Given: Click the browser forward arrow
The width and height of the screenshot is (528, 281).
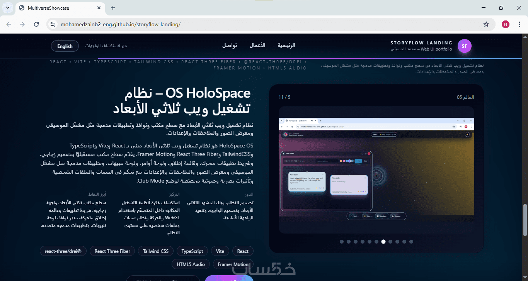Looking at the screenshot, I should (x=22, y=24).
